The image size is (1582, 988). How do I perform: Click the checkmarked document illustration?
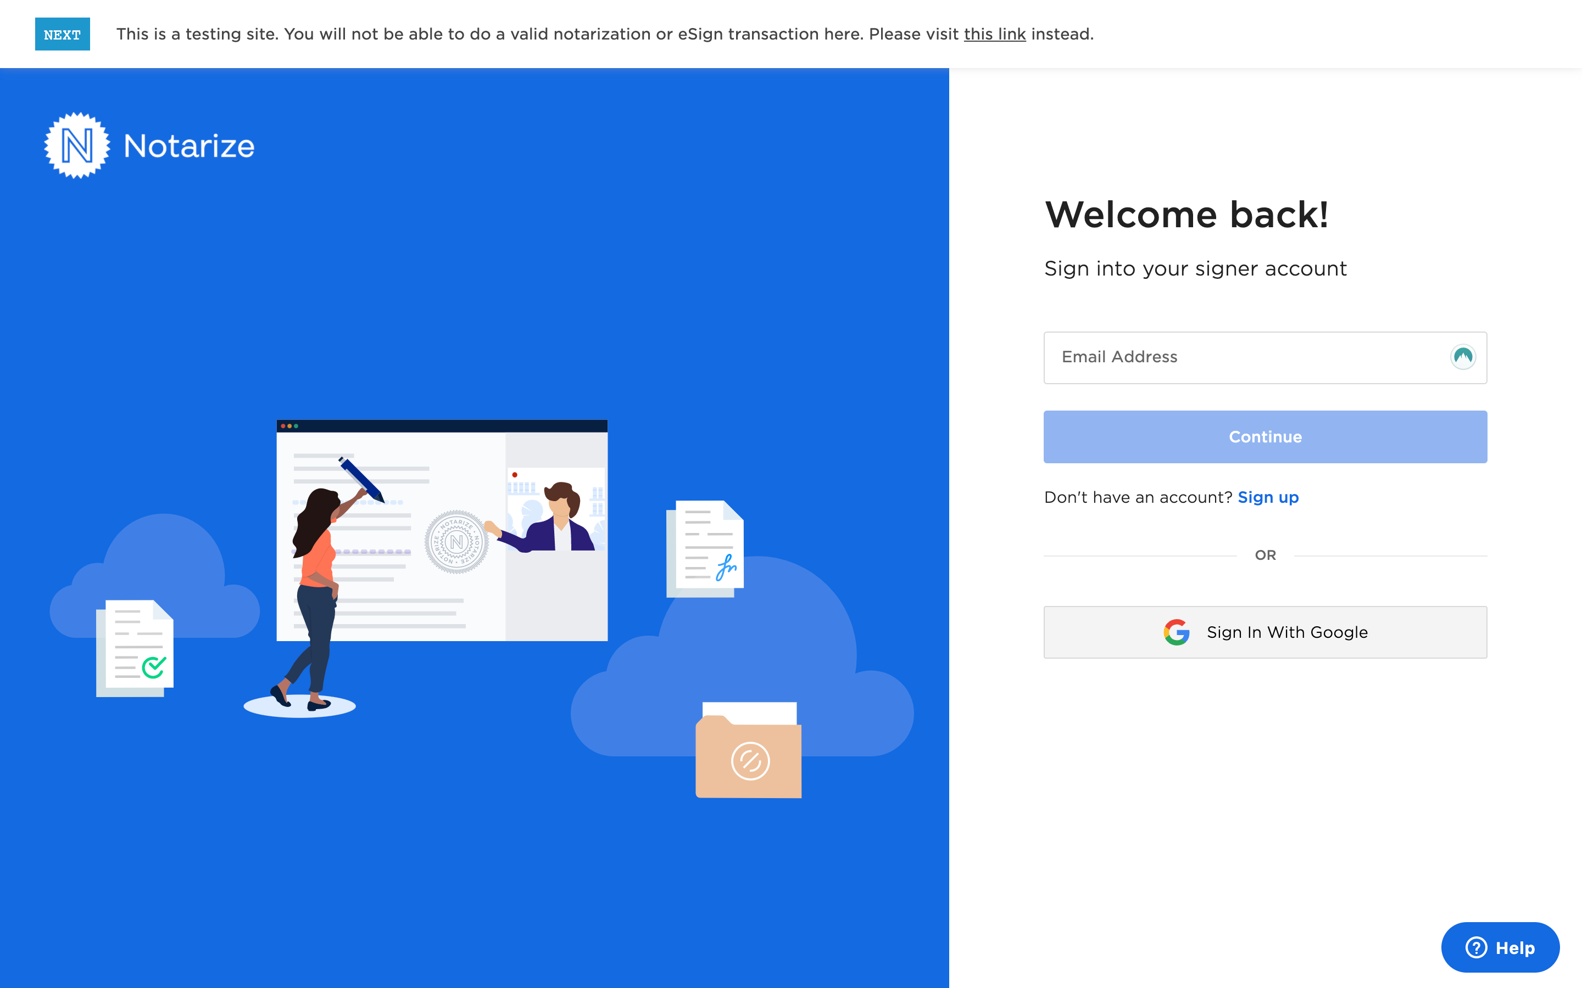(x=135, y=648)
